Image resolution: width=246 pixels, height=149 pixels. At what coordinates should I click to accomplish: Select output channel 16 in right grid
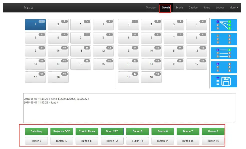point(196,64)
